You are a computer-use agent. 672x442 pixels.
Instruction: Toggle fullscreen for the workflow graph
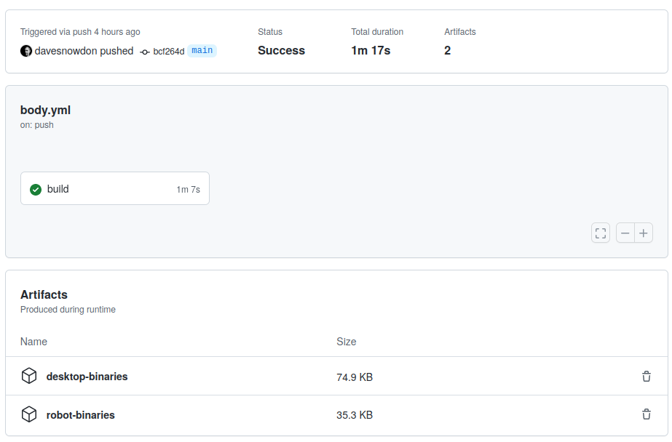(x=601, y=233)
